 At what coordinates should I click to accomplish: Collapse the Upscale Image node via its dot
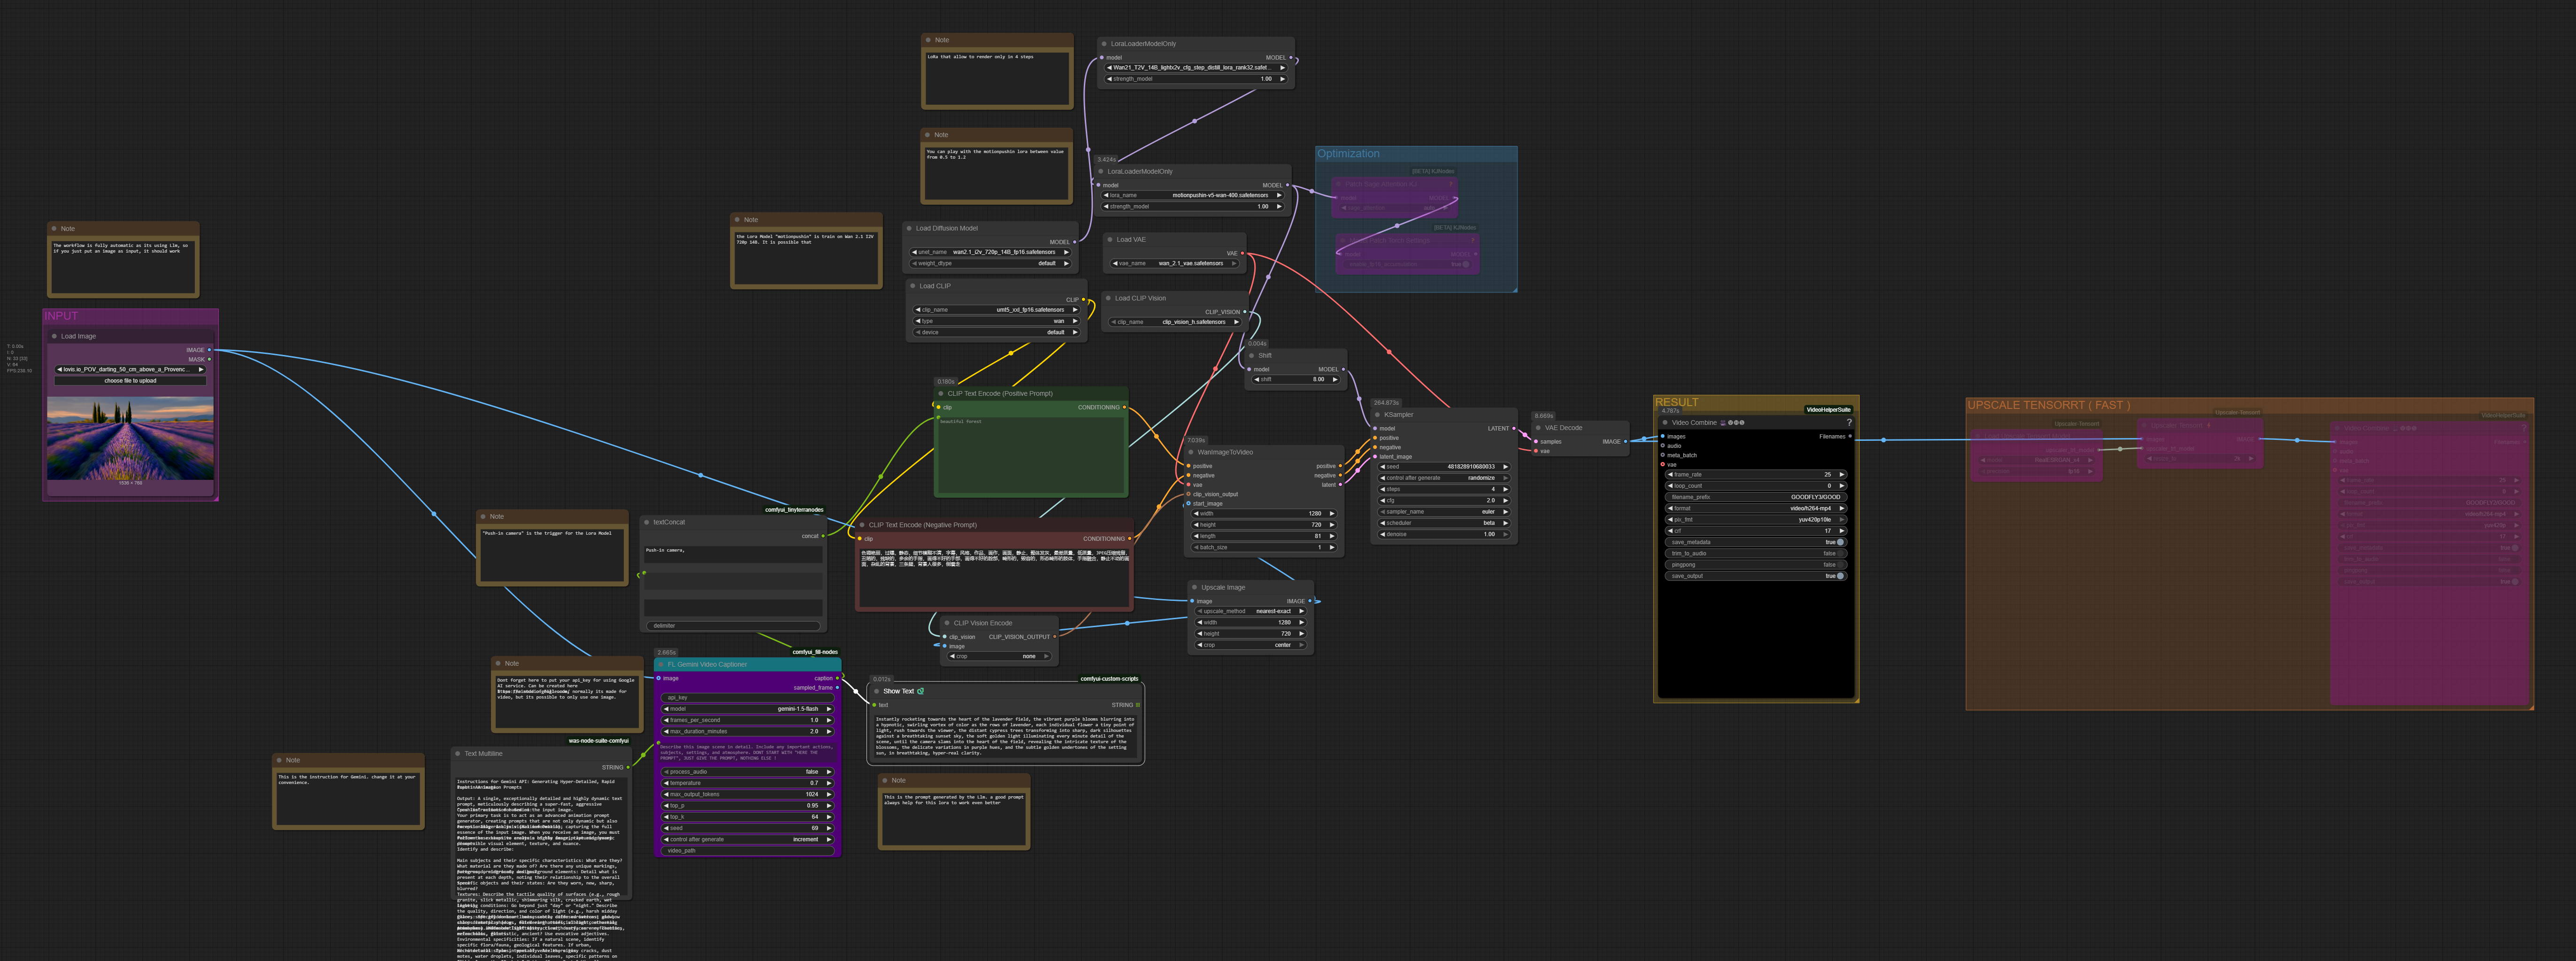coord(1195,588)
